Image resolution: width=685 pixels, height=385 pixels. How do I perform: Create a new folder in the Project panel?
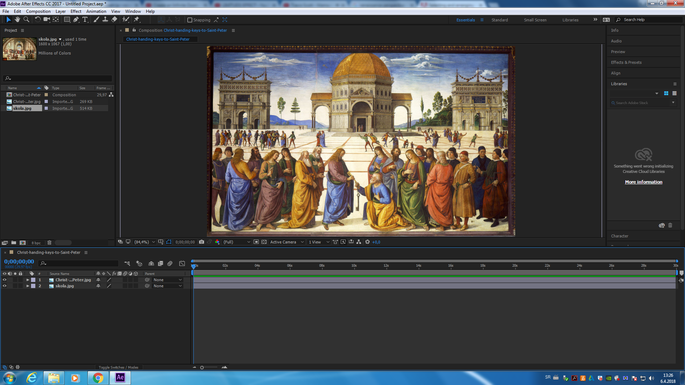pyautogui.click(x=14, y=243)
